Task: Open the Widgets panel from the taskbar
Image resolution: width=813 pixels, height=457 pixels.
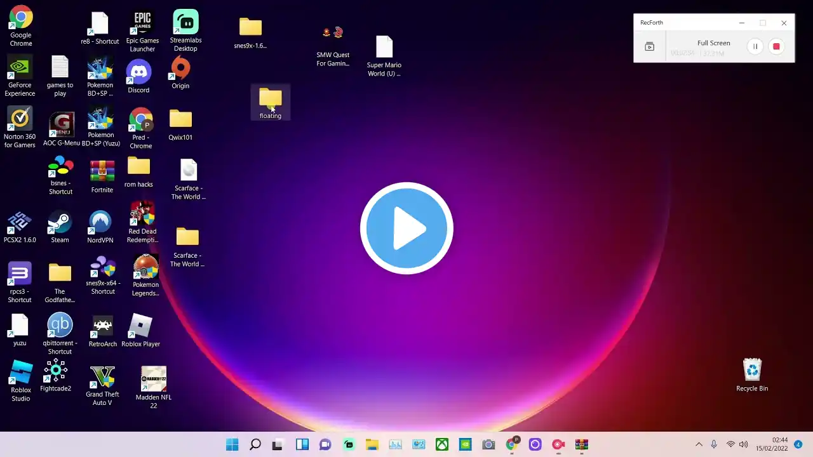Action: [x=302, y=444]
